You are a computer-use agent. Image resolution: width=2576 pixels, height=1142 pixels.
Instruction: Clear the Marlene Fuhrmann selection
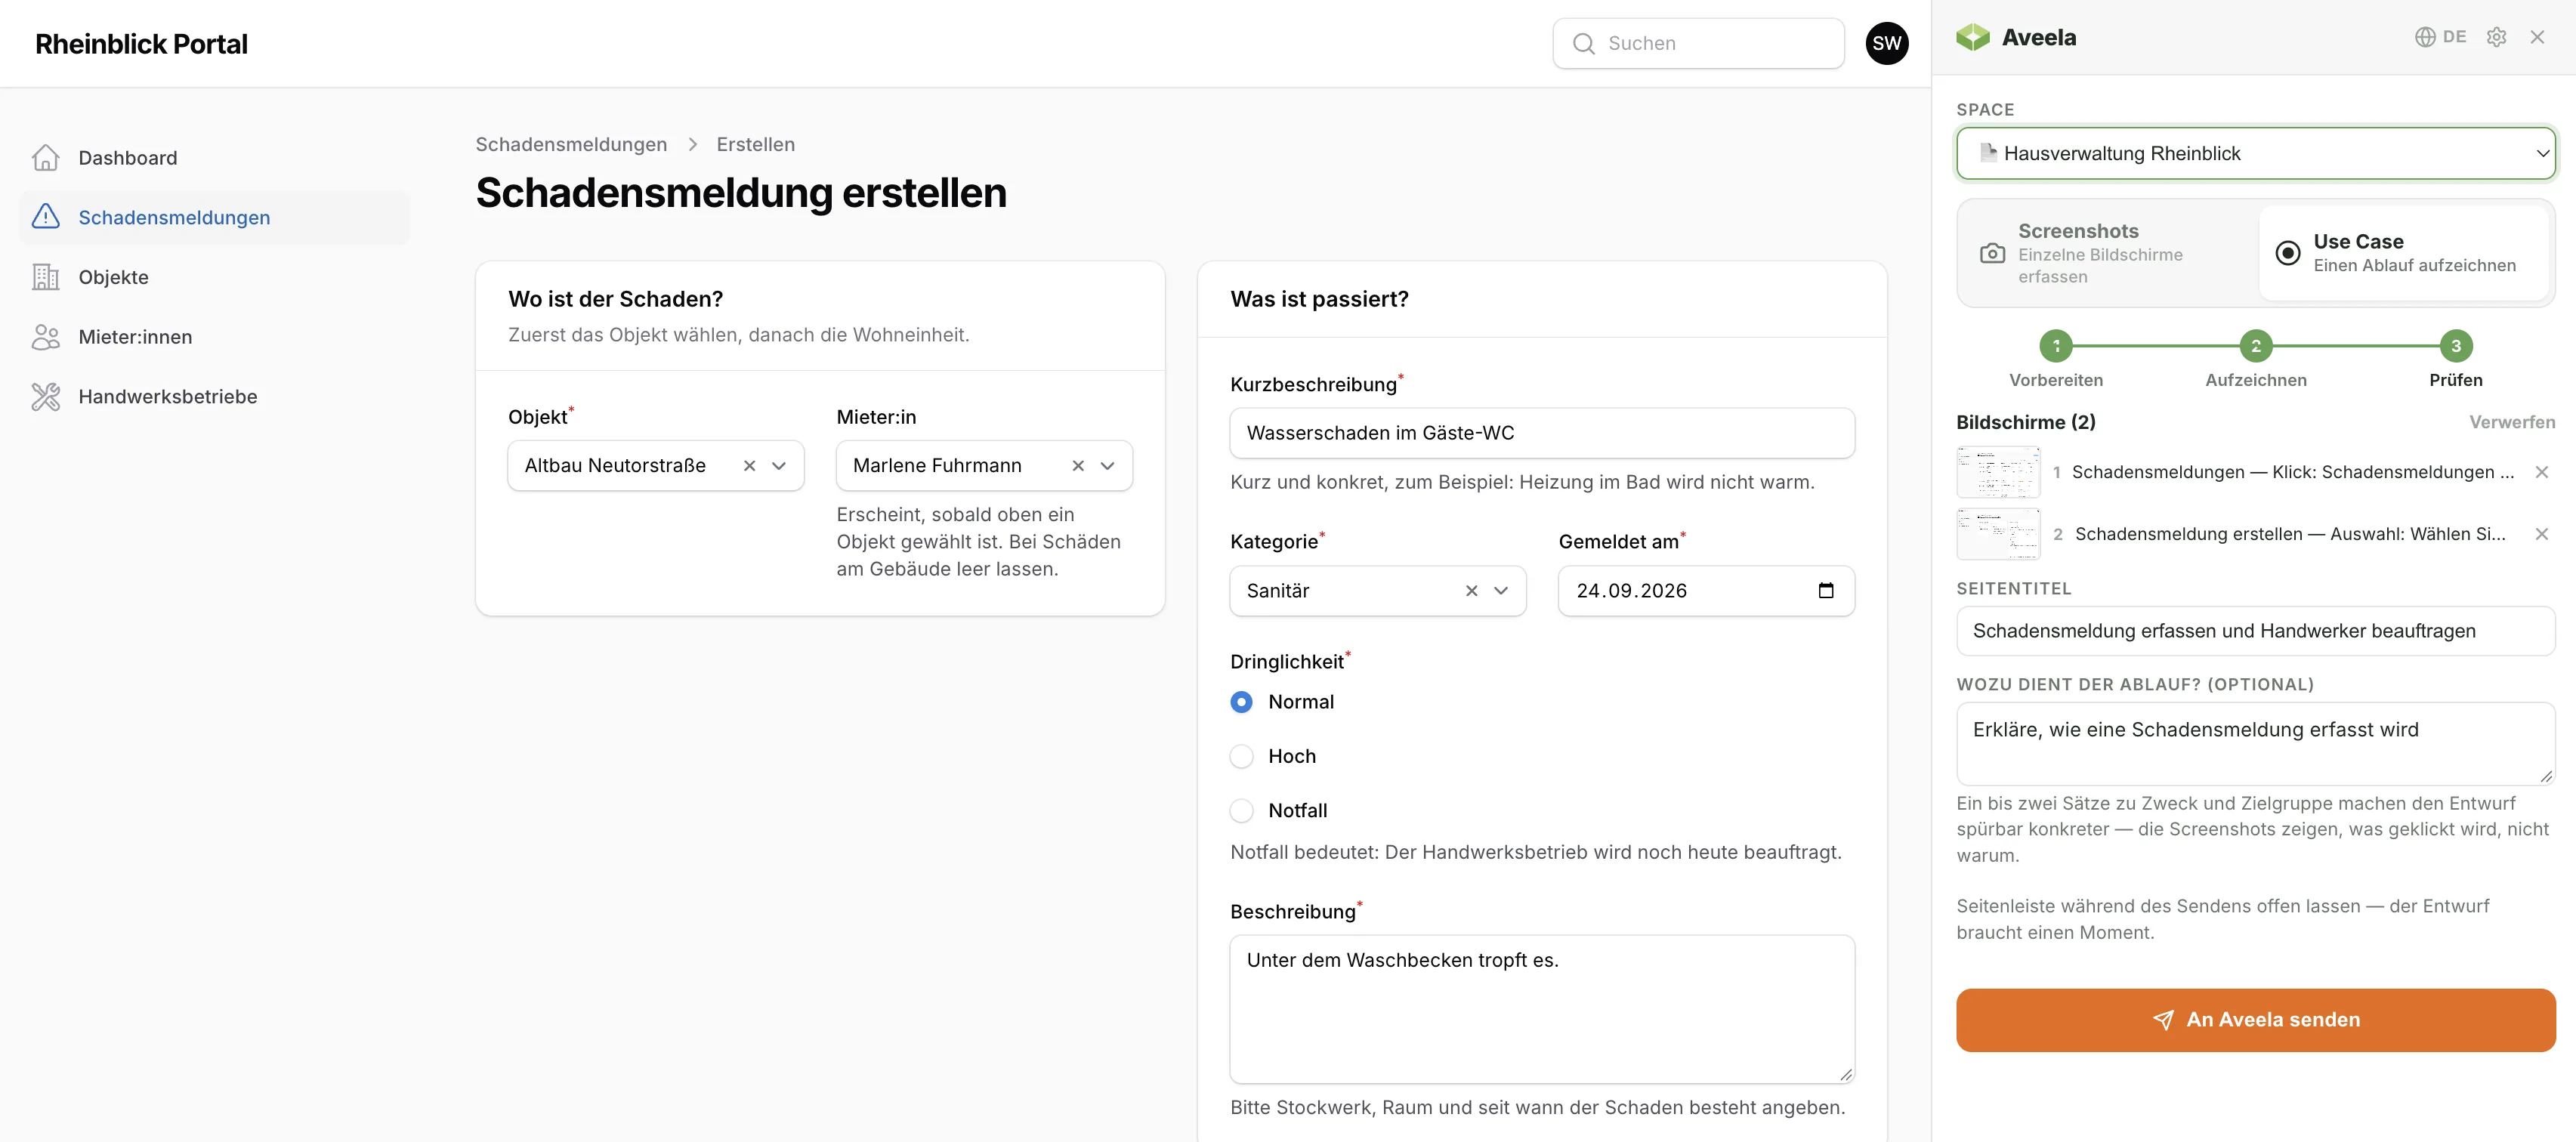click(1077, 465)
